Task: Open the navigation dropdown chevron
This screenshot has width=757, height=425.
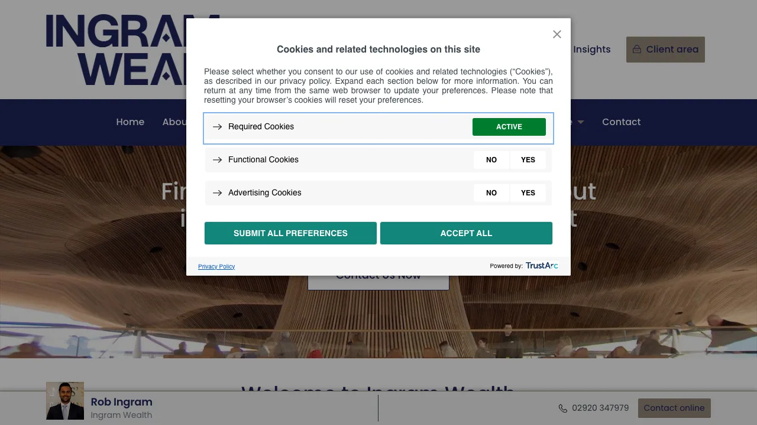Action: pyautogui.click(x=580, y=122)
